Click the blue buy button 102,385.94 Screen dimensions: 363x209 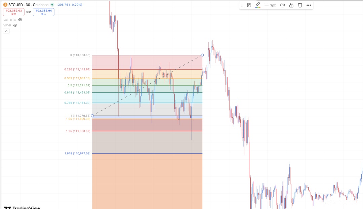tap(44, 12)
